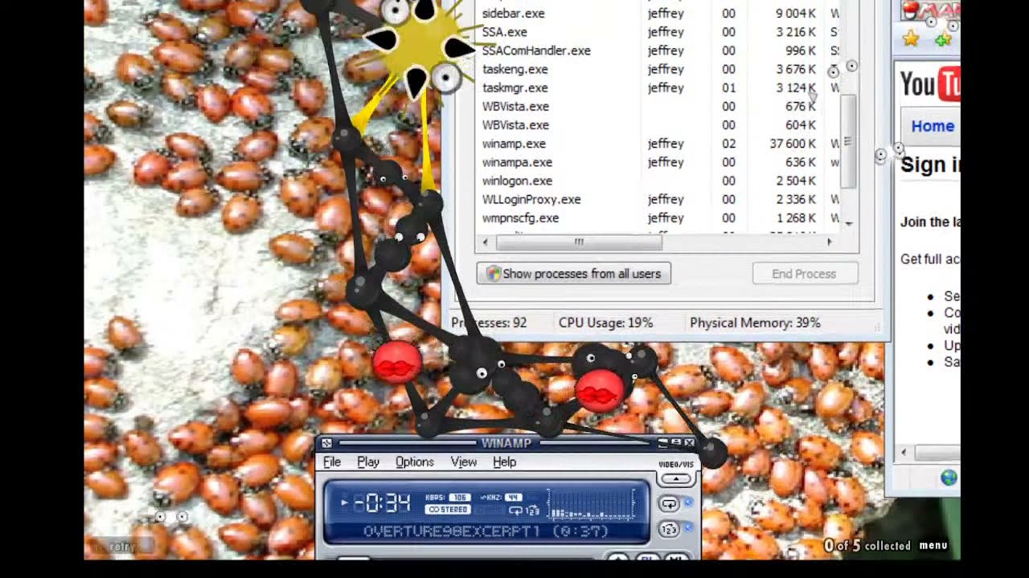The image size is (1029, 578).
Task: Open the game menu link
Action: (933, 546)
